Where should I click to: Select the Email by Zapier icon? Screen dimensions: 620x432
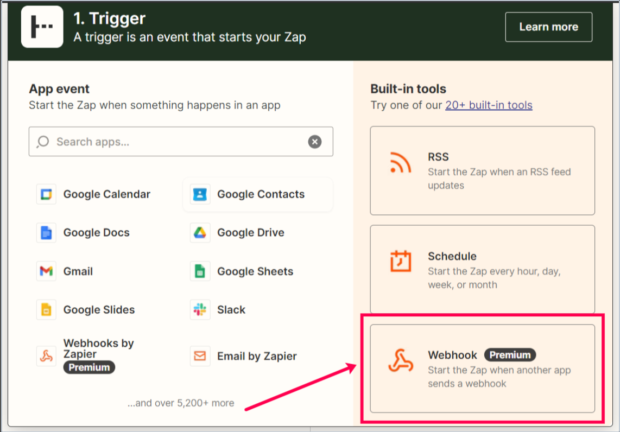coord(200,356)
